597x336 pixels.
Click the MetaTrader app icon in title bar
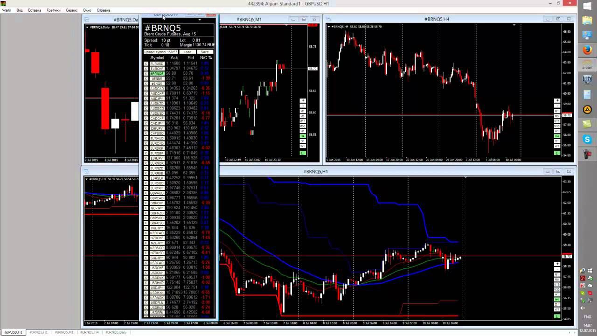pos(3,3)
